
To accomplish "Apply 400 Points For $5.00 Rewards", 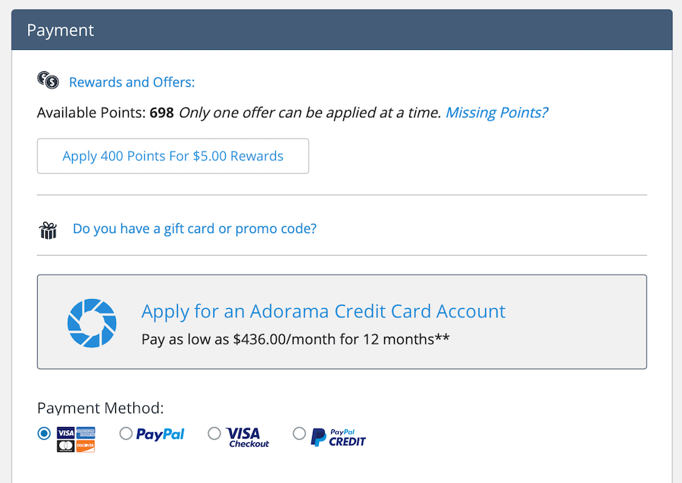I will pos(173,156).
